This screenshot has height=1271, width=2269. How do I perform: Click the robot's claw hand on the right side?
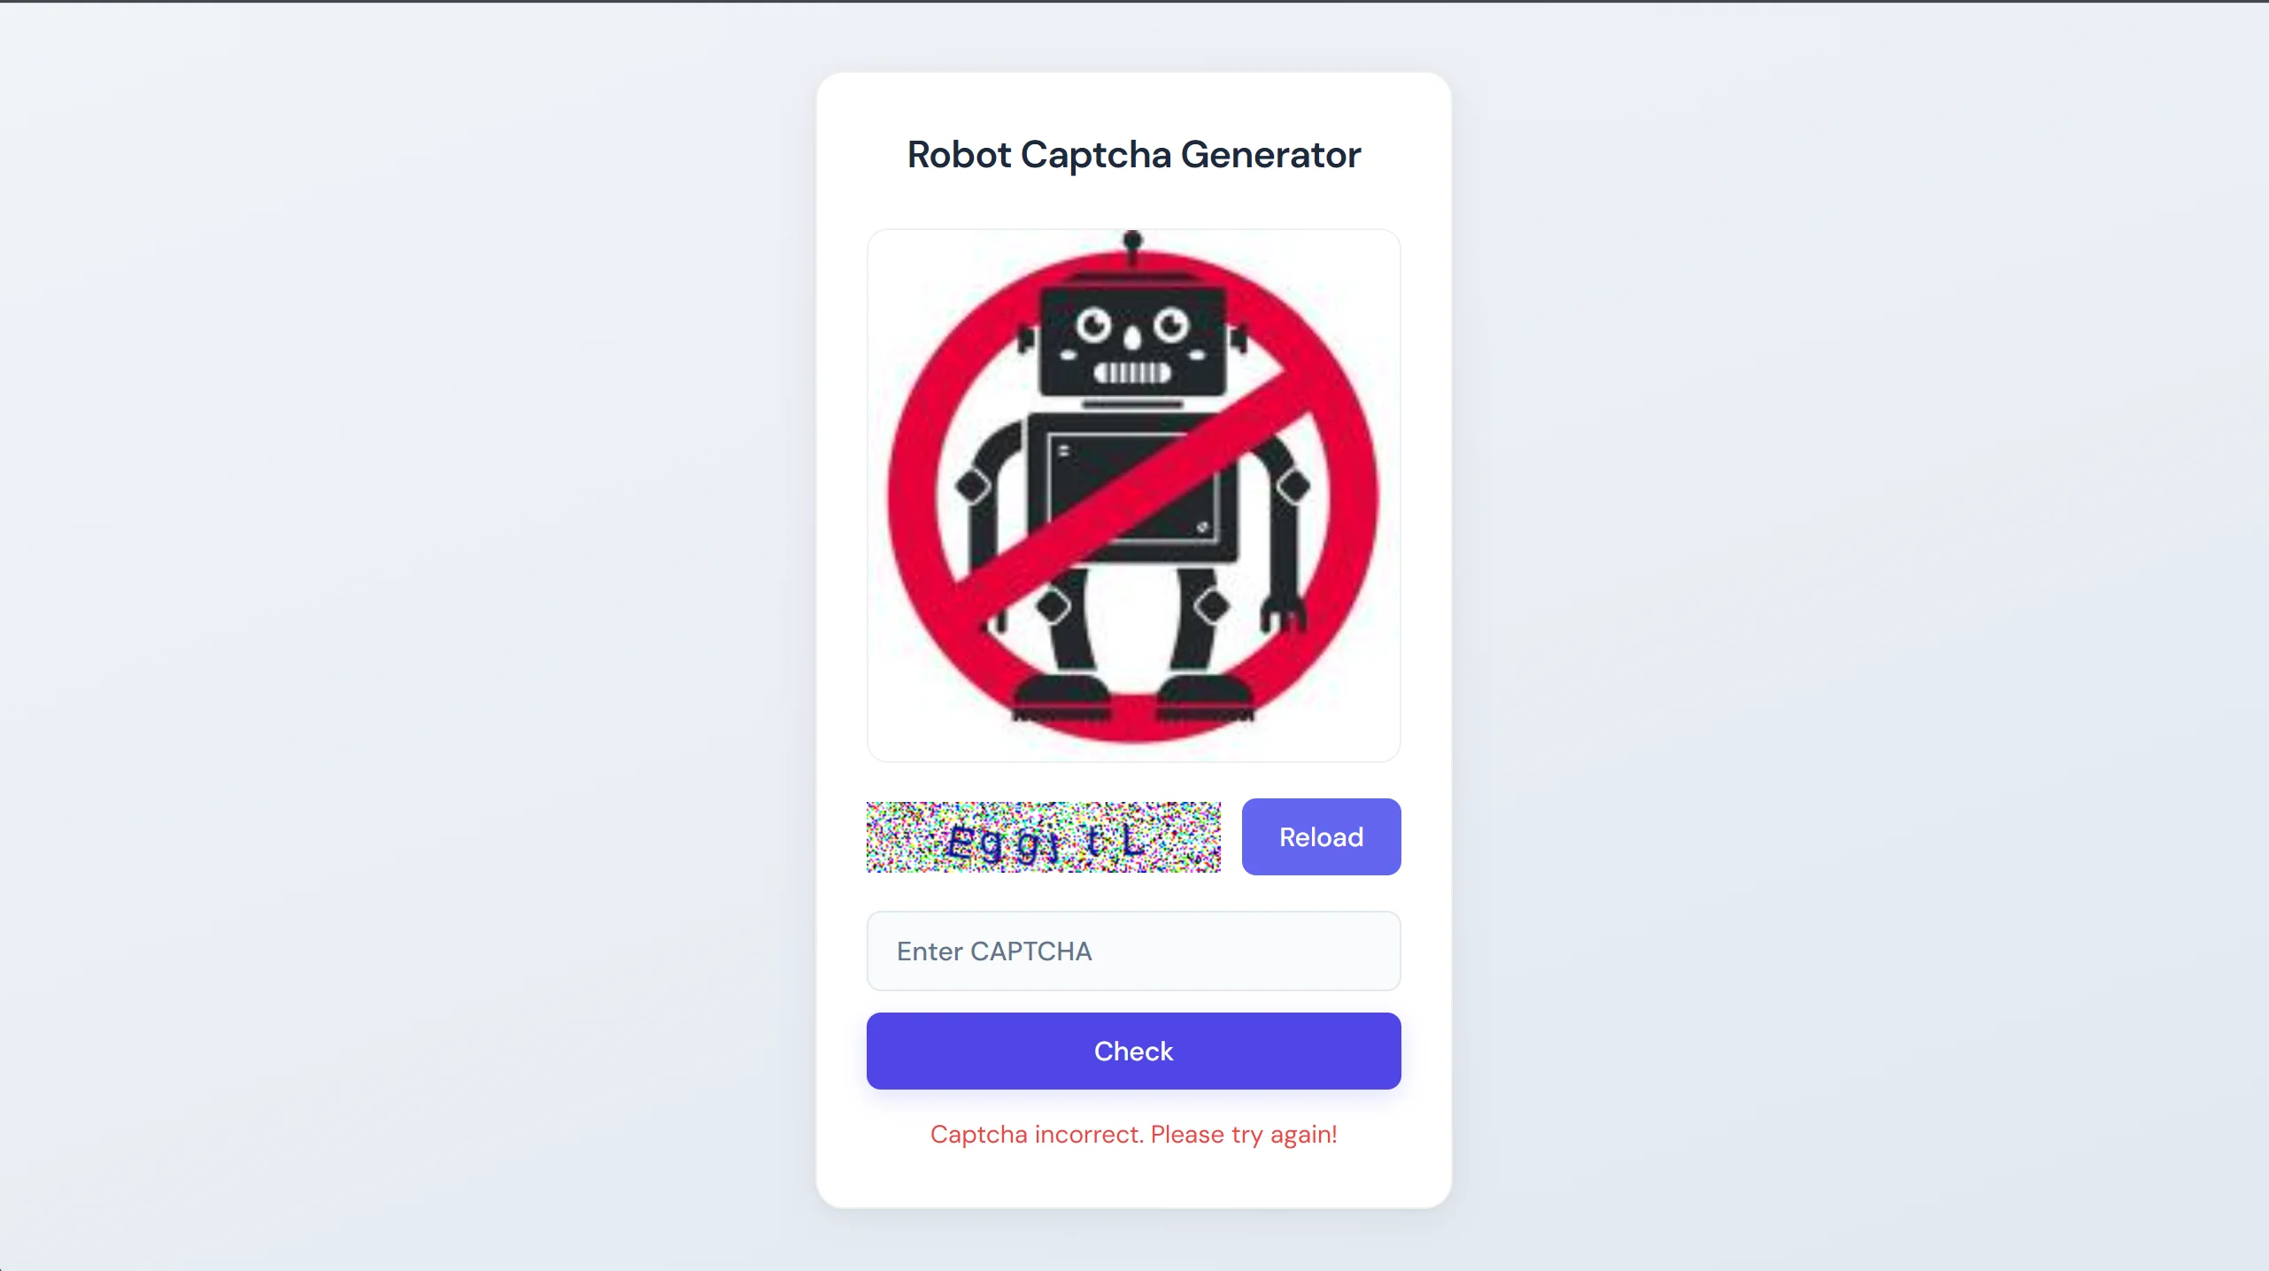click(x=1283, y=614)
